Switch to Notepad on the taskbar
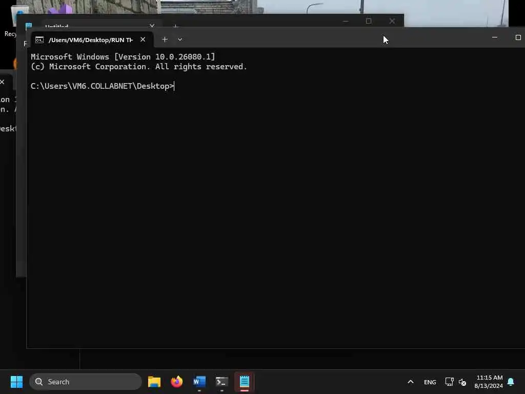Viewport: 525px width, 394px height. click(245, 382)
